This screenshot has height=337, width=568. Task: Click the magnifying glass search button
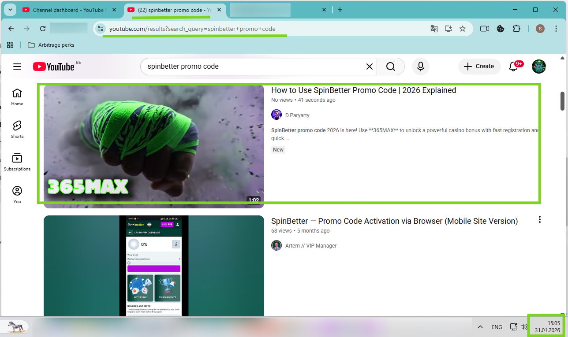pos(391,67)
